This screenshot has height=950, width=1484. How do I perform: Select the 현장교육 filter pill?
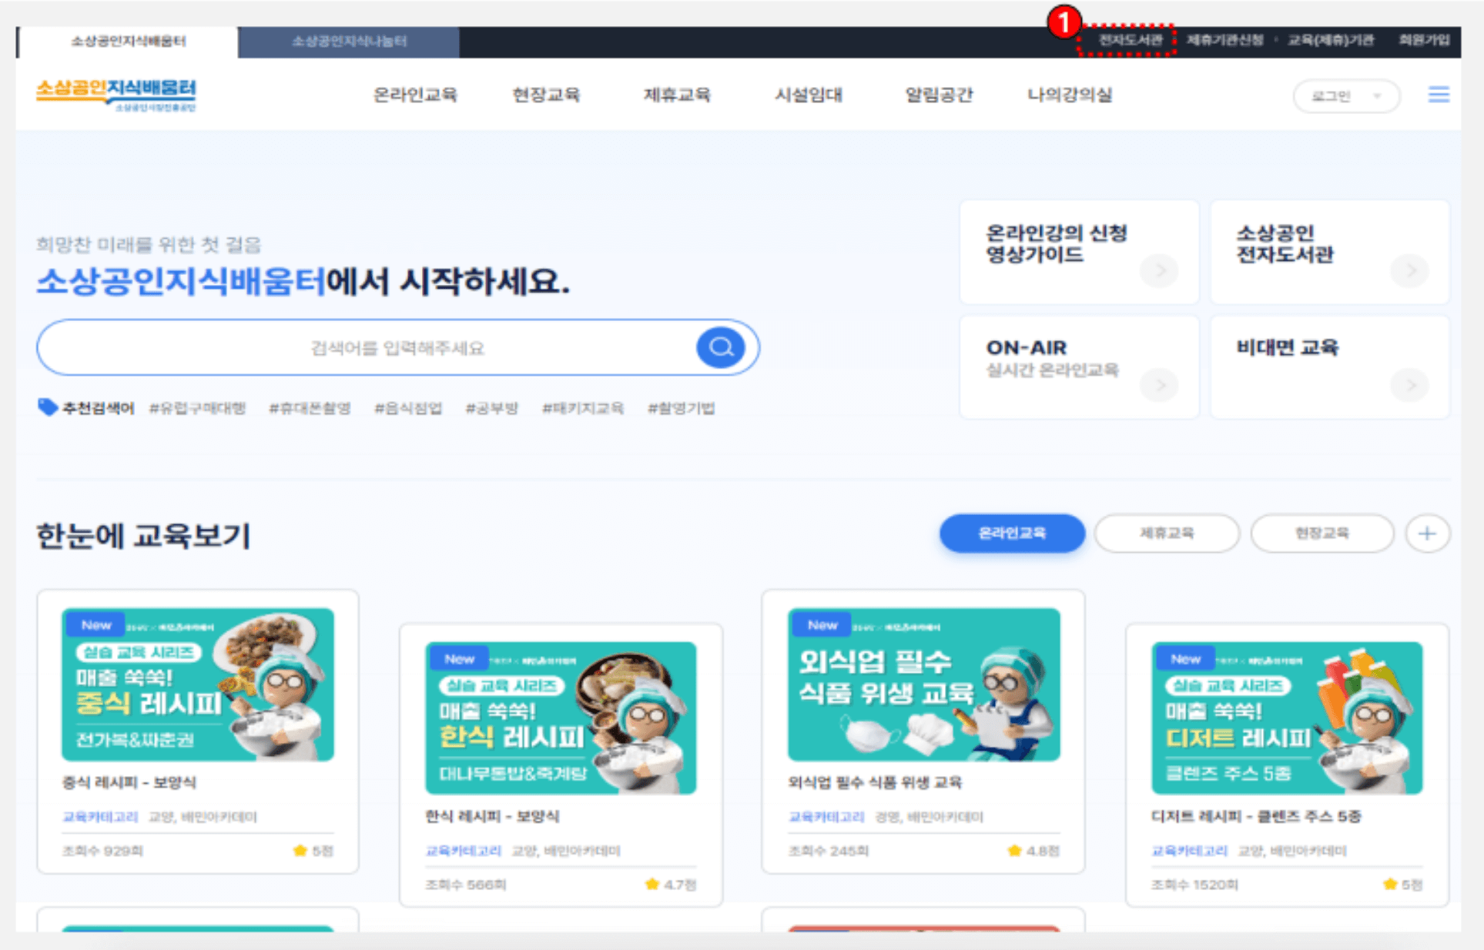pyautogui.click(x=1322, y=533)
